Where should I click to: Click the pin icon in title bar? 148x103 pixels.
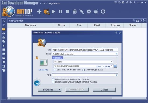(131, 2)
